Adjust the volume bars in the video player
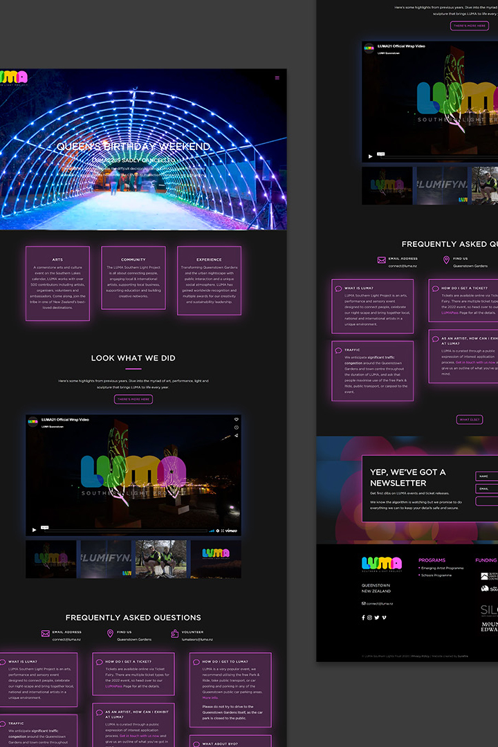This screenshot has height=747, width=498. pyautogui.click(x=211, y=531)
